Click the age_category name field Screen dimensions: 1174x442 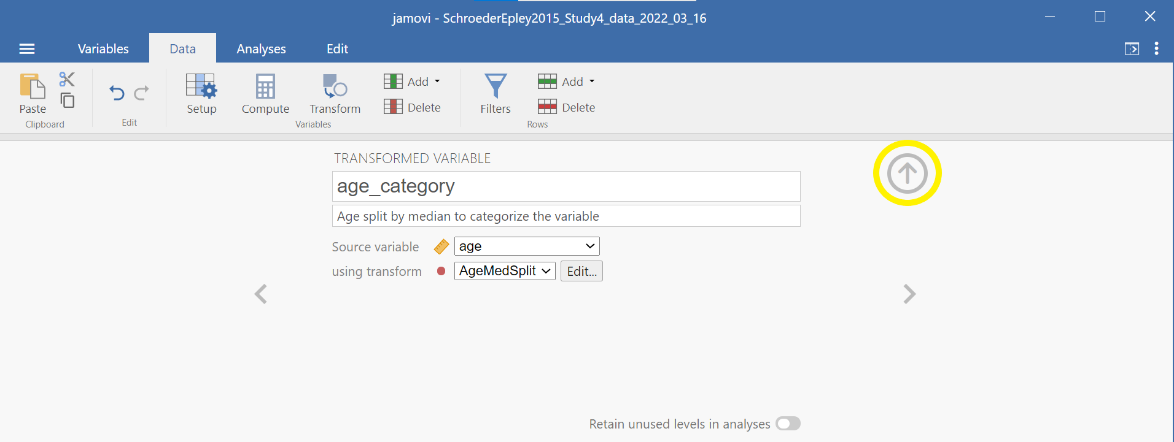pos(566,186)
